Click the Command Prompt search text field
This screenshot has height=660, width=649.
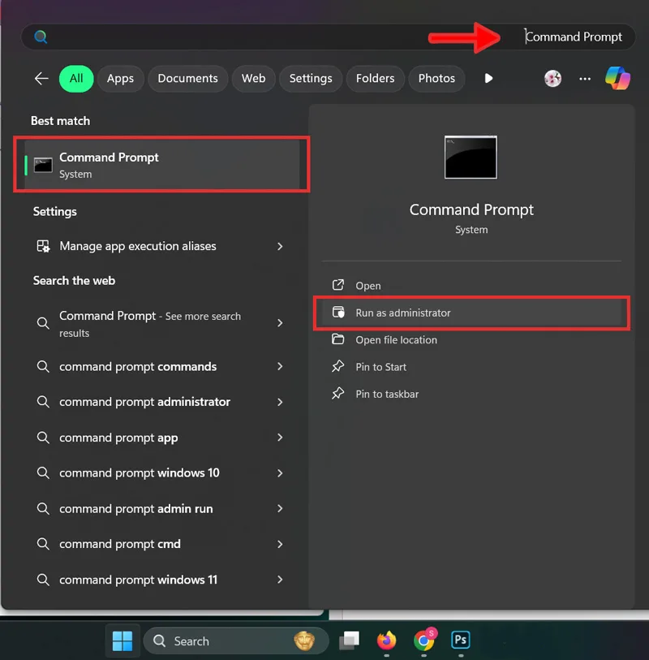click(328, 37)
